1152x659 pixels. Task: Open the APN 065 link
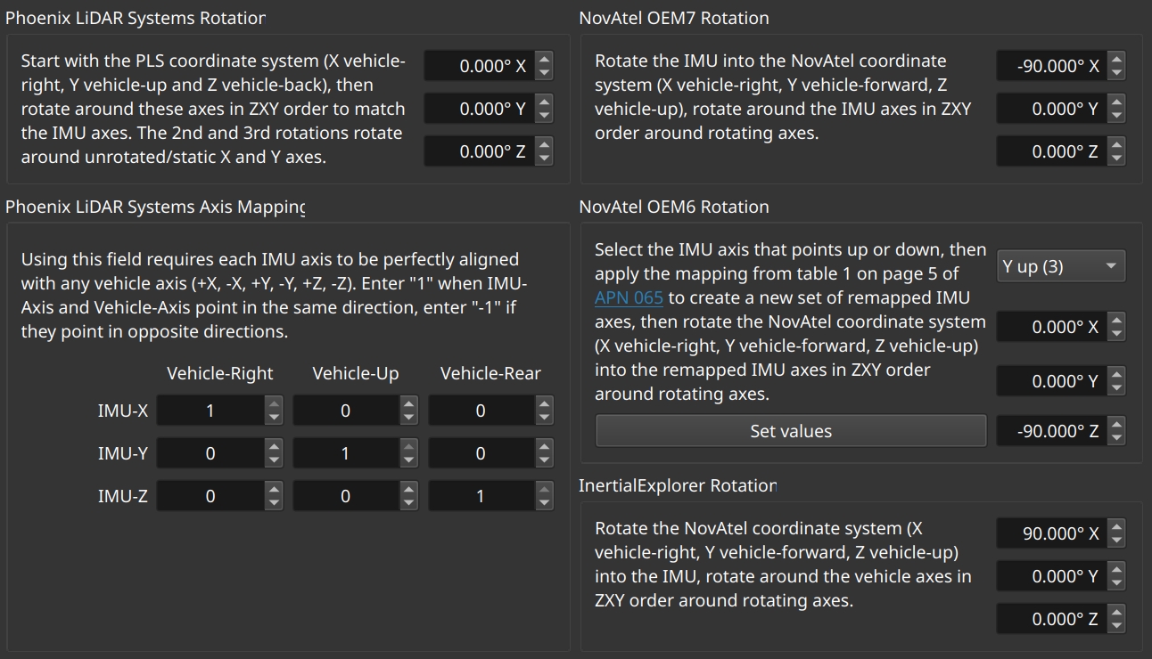point(629,297)
